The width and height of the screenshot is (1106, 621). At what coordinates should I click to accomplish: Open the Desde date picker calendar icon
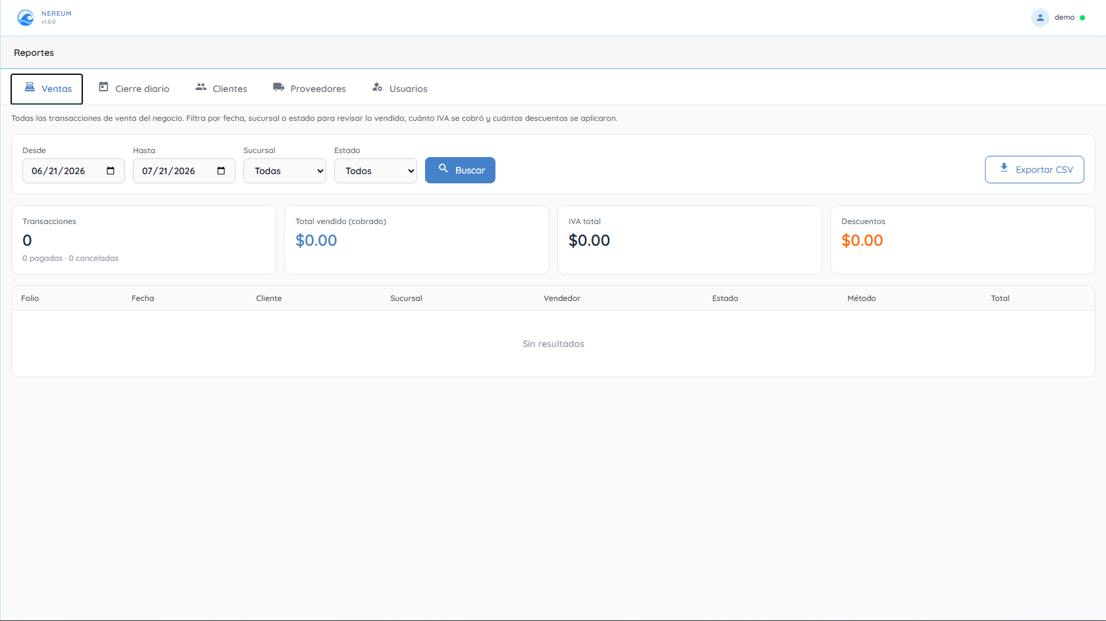[x=111, y=171]
